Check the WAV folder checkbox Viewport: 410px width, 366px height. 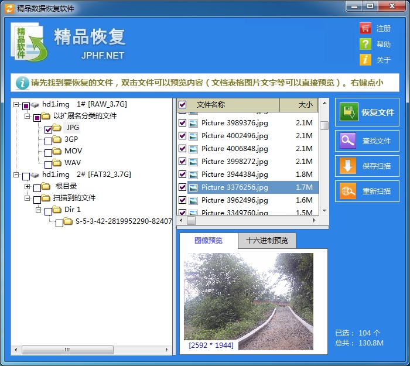[x=48, y=165]
